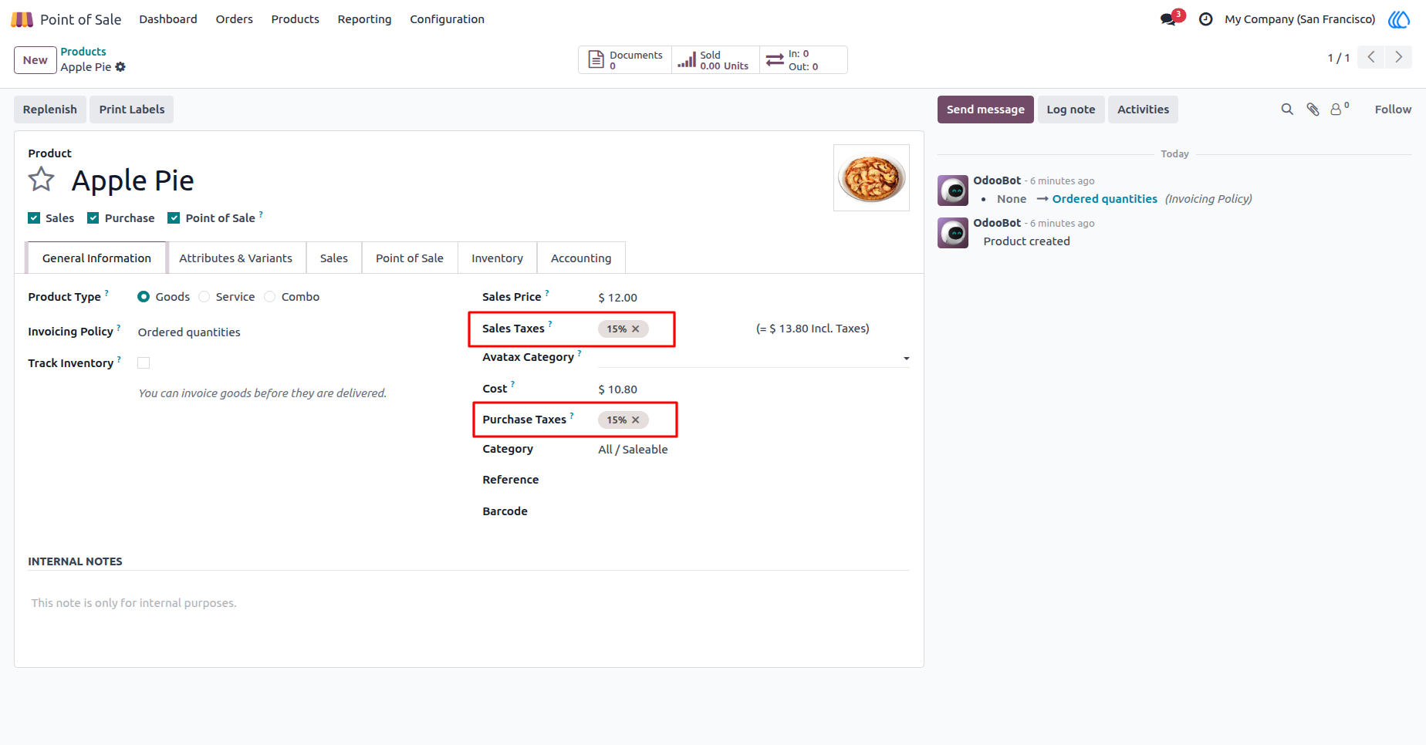1426x745 pixels.
Task: Select the General Information tab
Action: coord(96,258)
